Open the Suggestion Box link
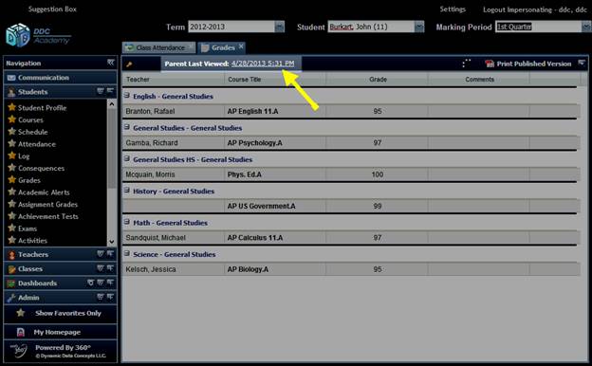 (52, 9)
